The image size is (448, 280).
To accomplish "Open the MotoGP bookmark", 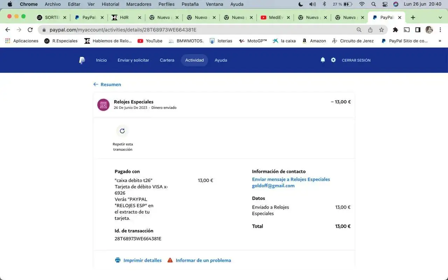I will [253, 41].
